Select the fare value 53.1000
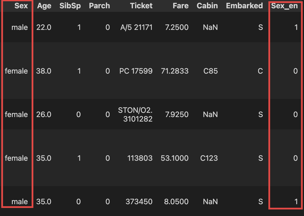This screenshot has height=216, width=304. click(175, 158)
